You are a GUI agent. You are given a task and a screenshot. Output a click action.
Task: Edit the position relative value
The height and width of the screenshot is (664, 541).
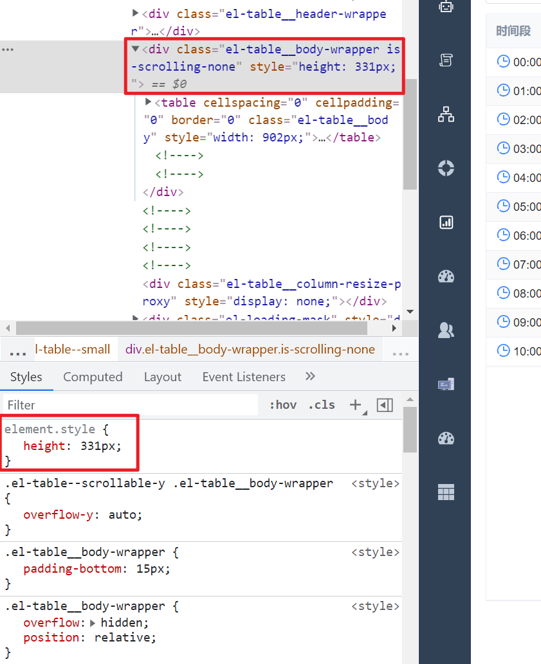123,638
